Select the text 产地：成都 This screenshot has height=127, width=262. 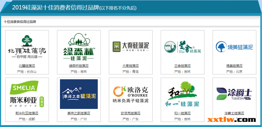[x=27, y=119]
